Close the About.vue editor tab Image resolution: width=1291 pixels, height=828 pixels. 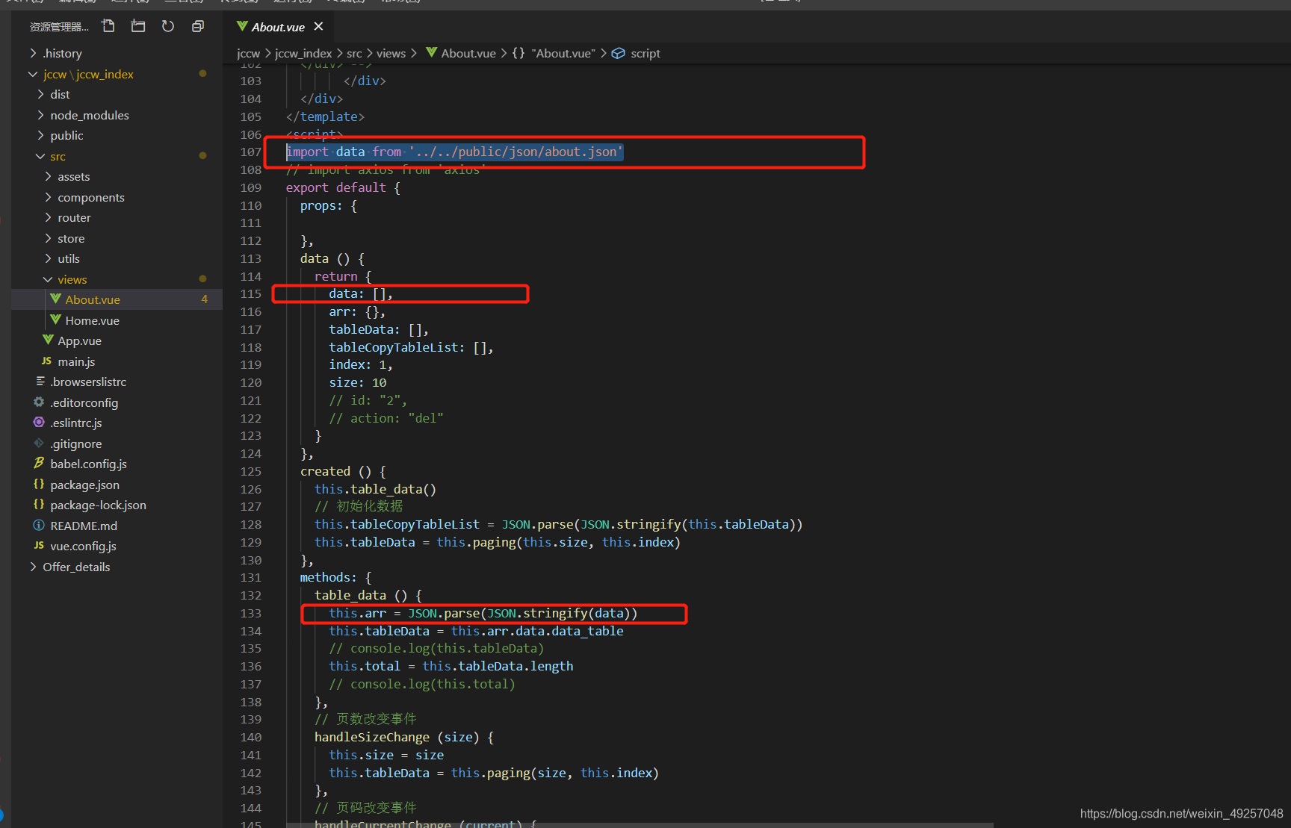318,26
